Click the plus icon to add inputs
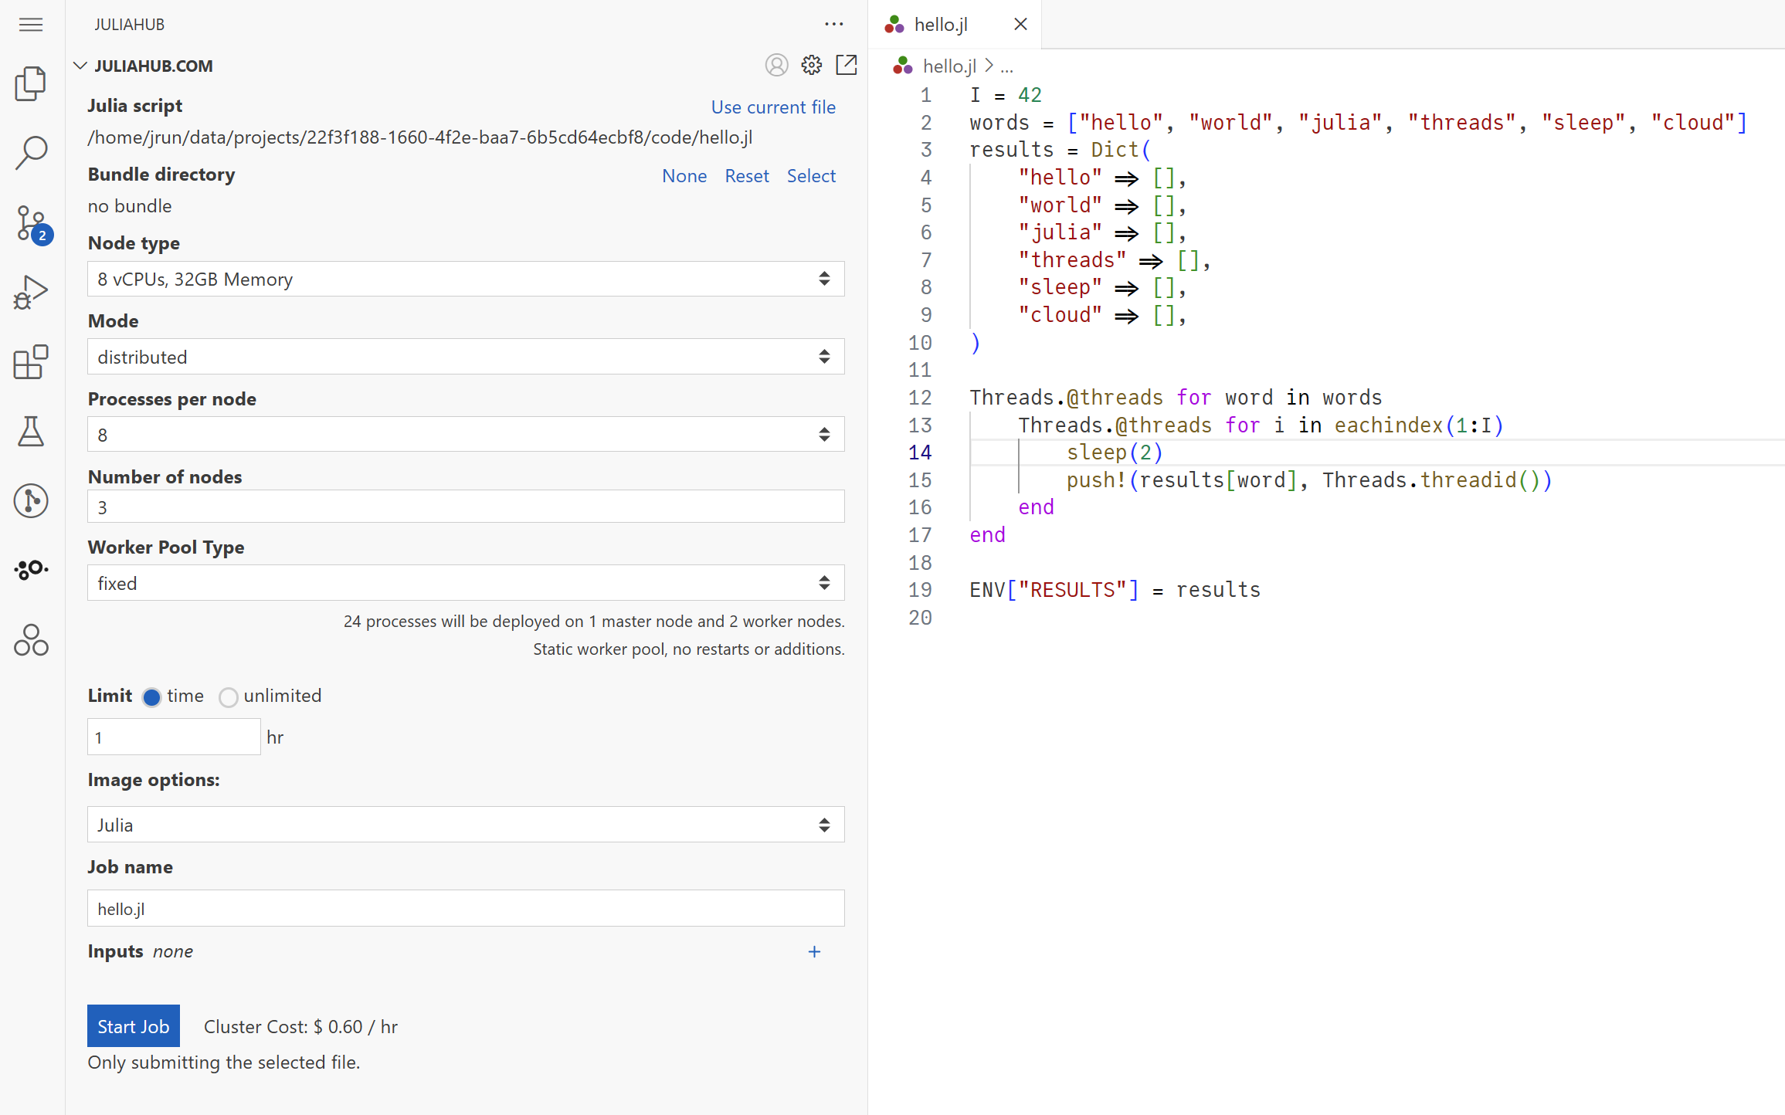This screenshot has width=1785, height=1115. coord(814,952)
